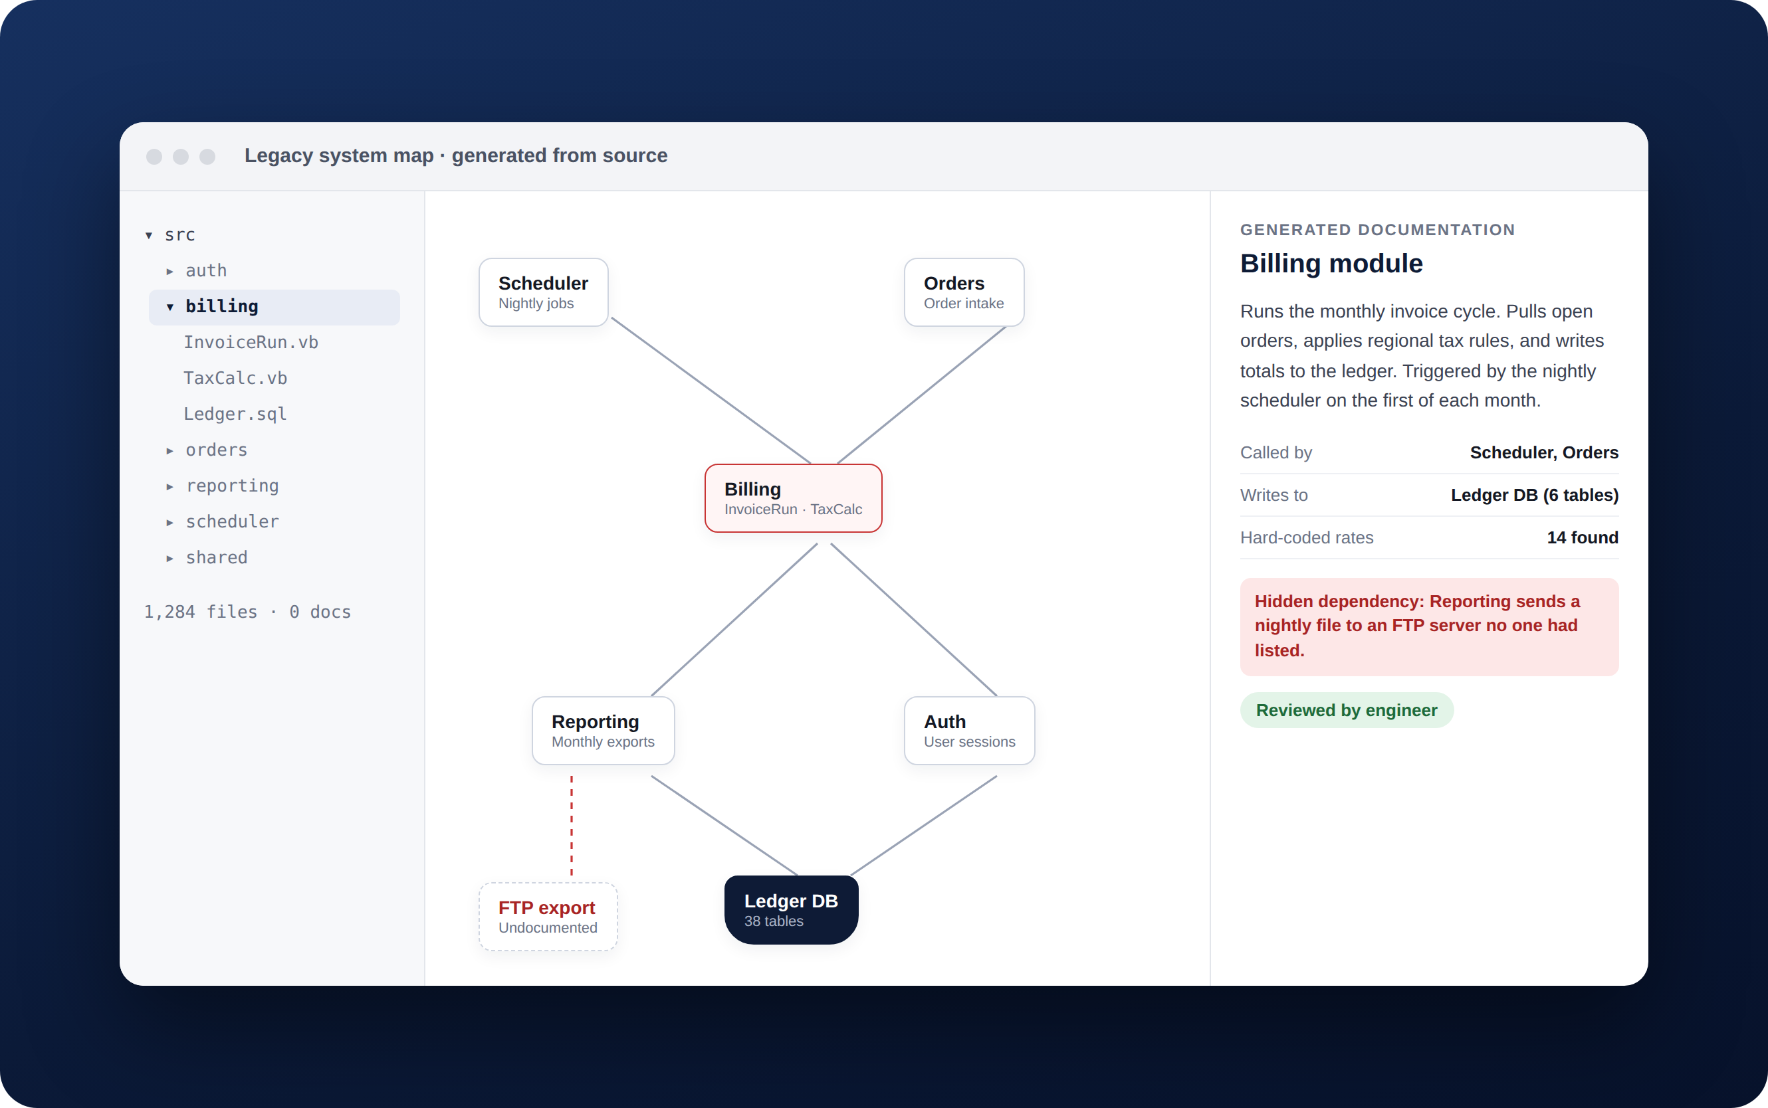Select the auth folder label
The height and width of the screenshot is (1108, 1768).
[x=206, y=270]
